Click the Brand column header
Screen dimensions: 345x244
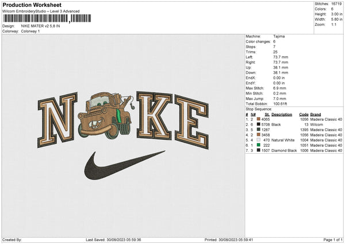(316, 115)
